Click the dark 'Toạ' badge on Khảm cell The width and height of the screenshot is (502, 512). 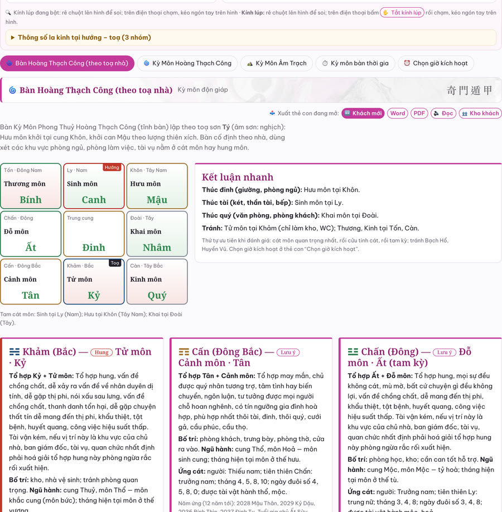(x=115, y=263)
